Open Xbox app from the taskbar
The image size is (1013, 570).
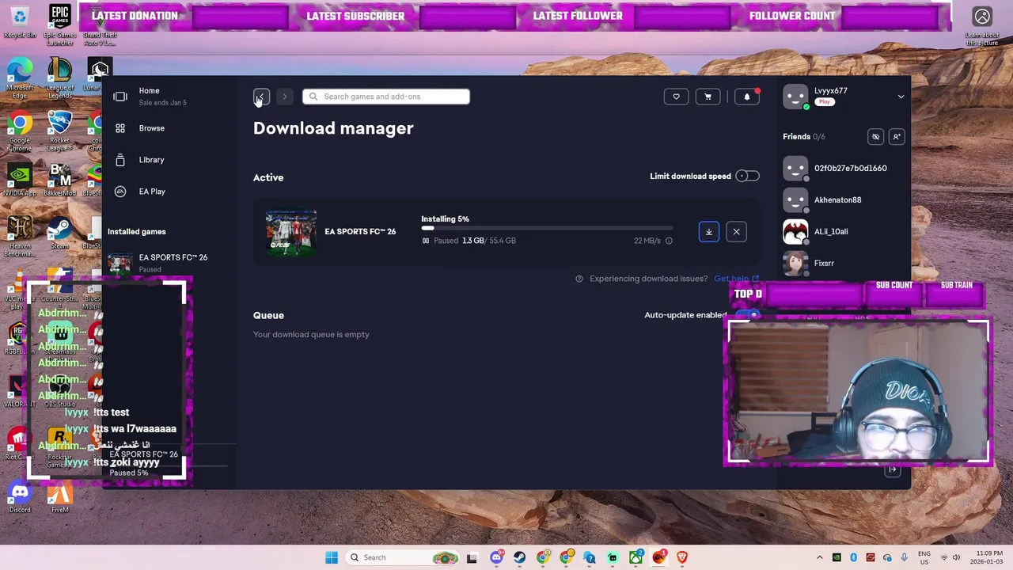(x=636, y=557)
